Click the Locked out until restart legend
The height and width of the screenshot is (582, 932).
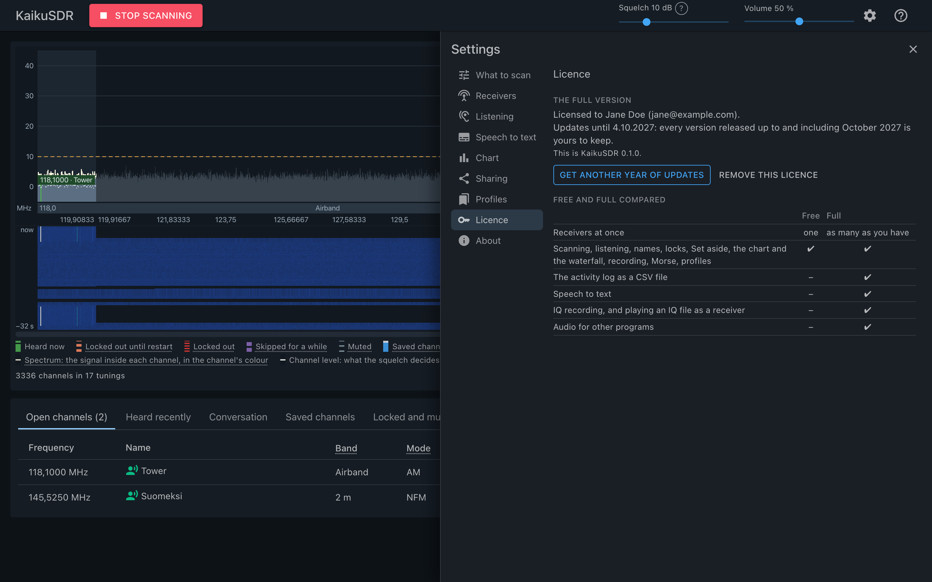pyautogui.click(x=124, y=346)
